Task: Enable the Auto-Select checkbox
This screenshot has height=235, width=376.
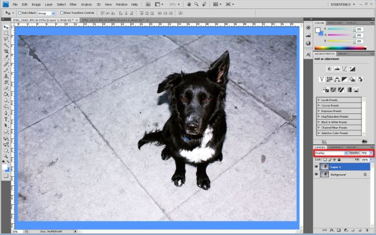Action: 20,13
